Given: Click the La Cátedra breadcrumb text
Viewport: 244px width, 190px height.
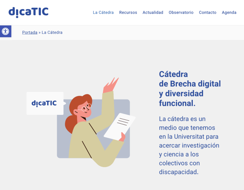Looking at the screenshot, I should [52, 33].
